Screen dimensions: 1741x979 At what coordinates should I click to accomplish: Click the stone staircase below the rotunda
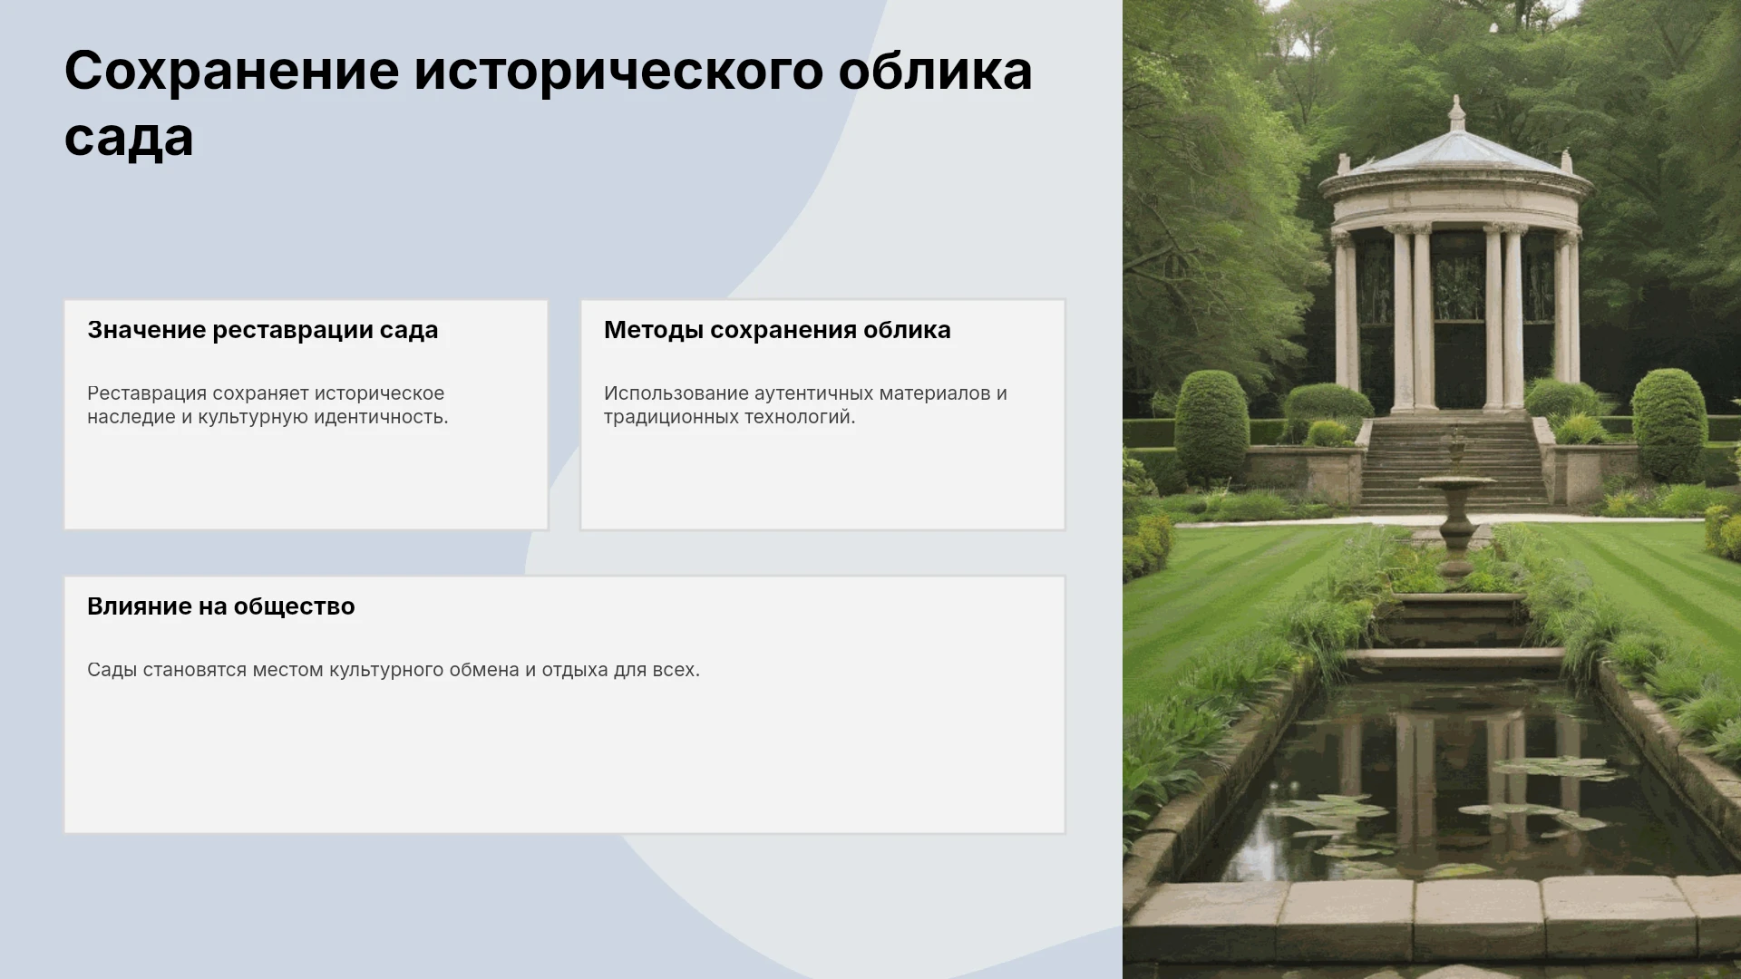click(x=1454, y=462)
